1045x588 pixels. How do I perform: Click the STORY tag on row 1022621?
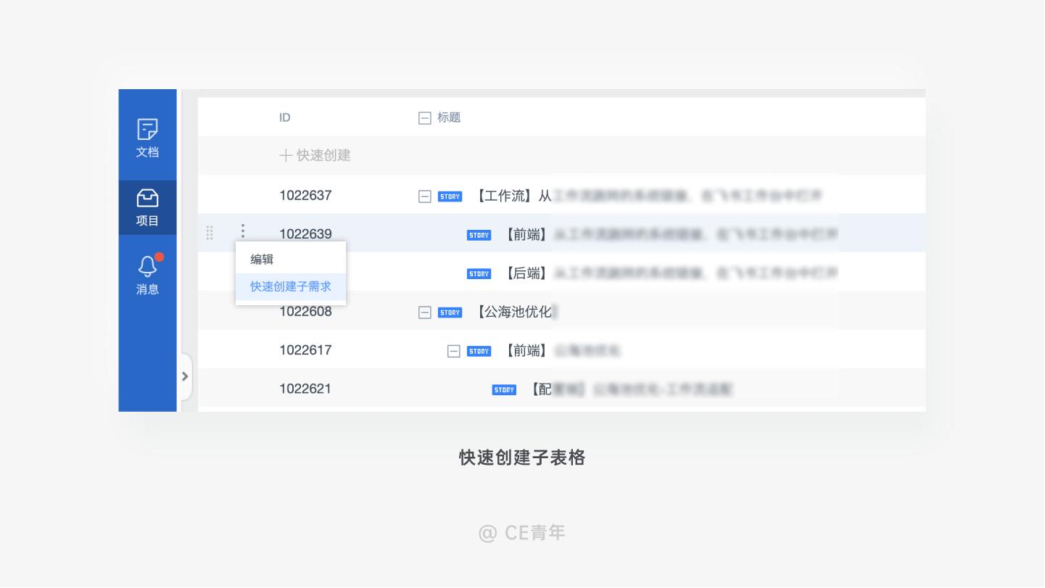coord(504,389)
